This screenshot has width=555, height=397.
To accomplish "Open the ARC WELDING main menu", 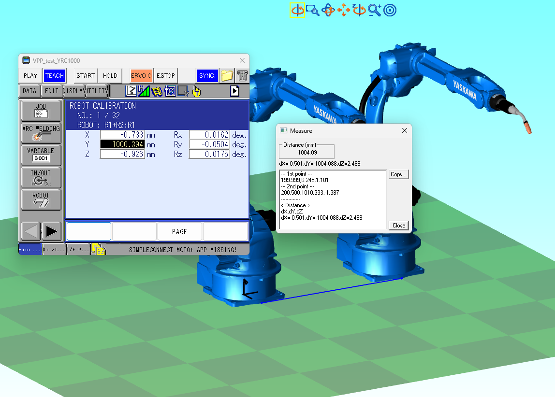I will click(x=41, y=132).
